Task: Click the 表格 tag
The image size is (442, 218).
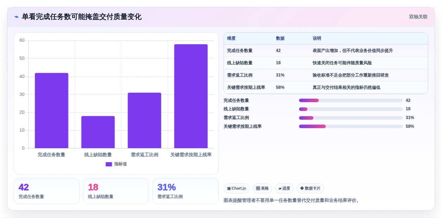Action: tap(262, 189)
